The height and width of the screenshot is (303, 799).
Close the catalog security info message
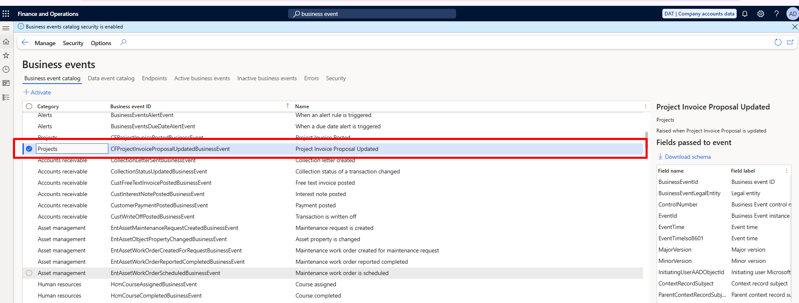(794, 27)
